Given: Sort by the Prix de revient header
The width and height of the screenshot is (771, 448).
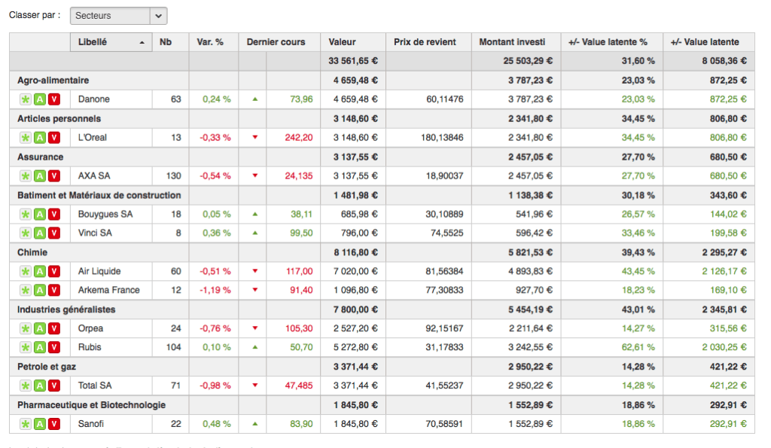Looking at the screenshot, I should coord(428,42).
